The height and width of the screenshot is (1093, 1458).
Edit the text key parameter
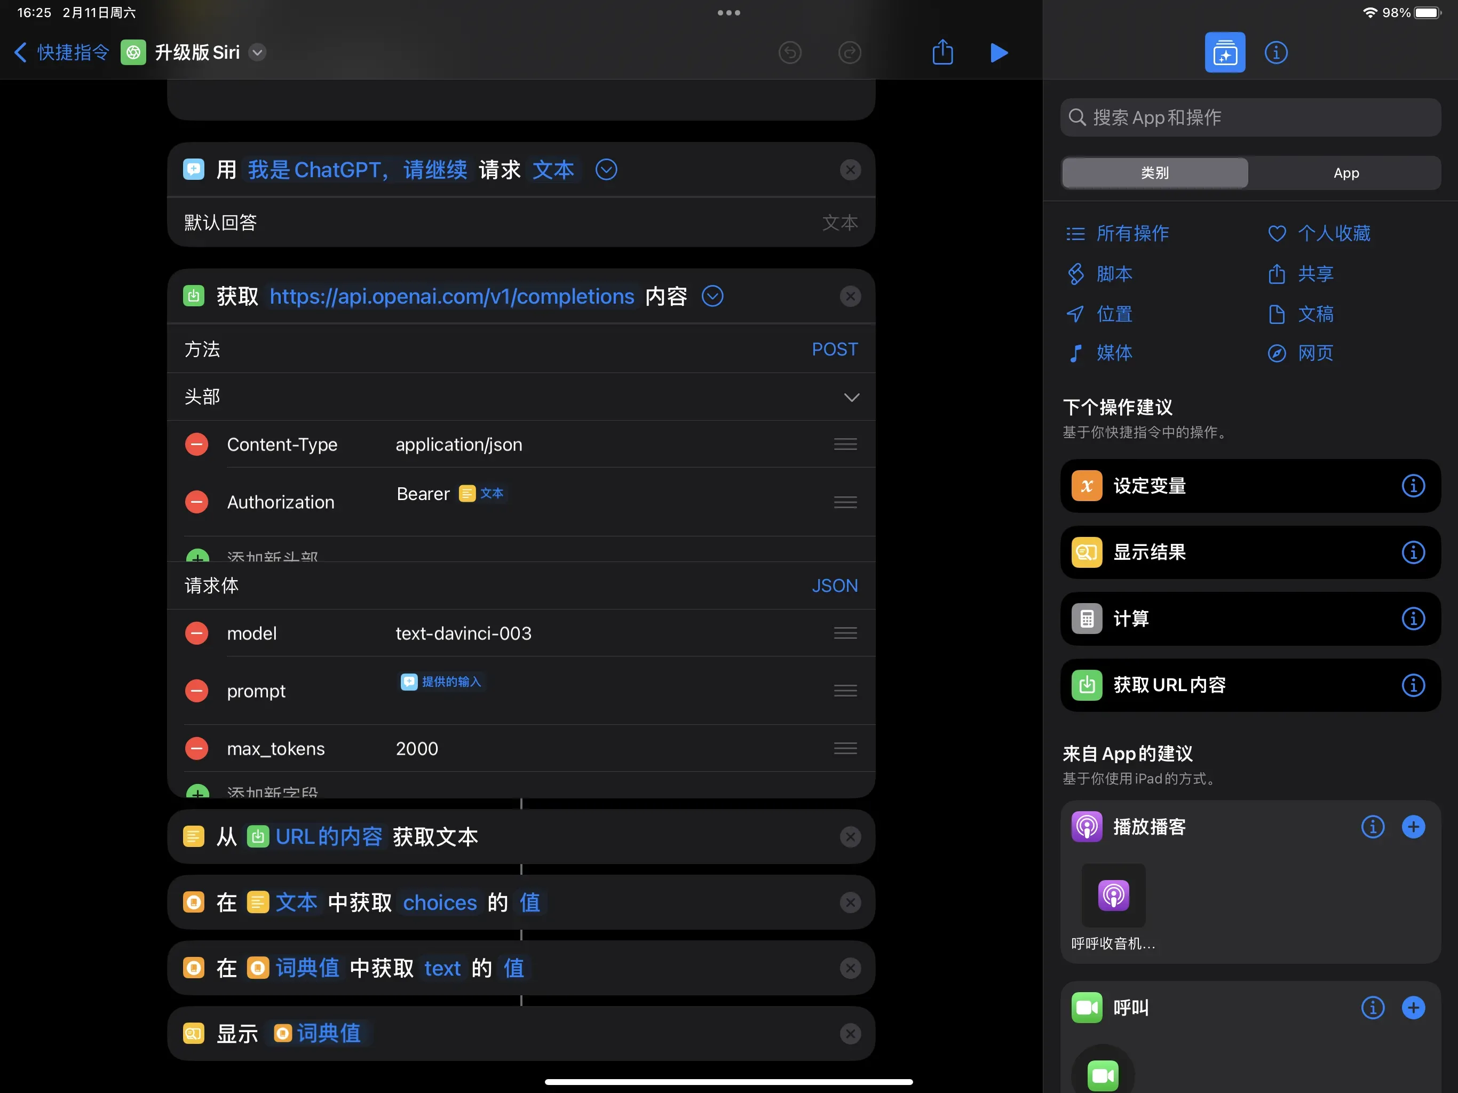(442, 968)
